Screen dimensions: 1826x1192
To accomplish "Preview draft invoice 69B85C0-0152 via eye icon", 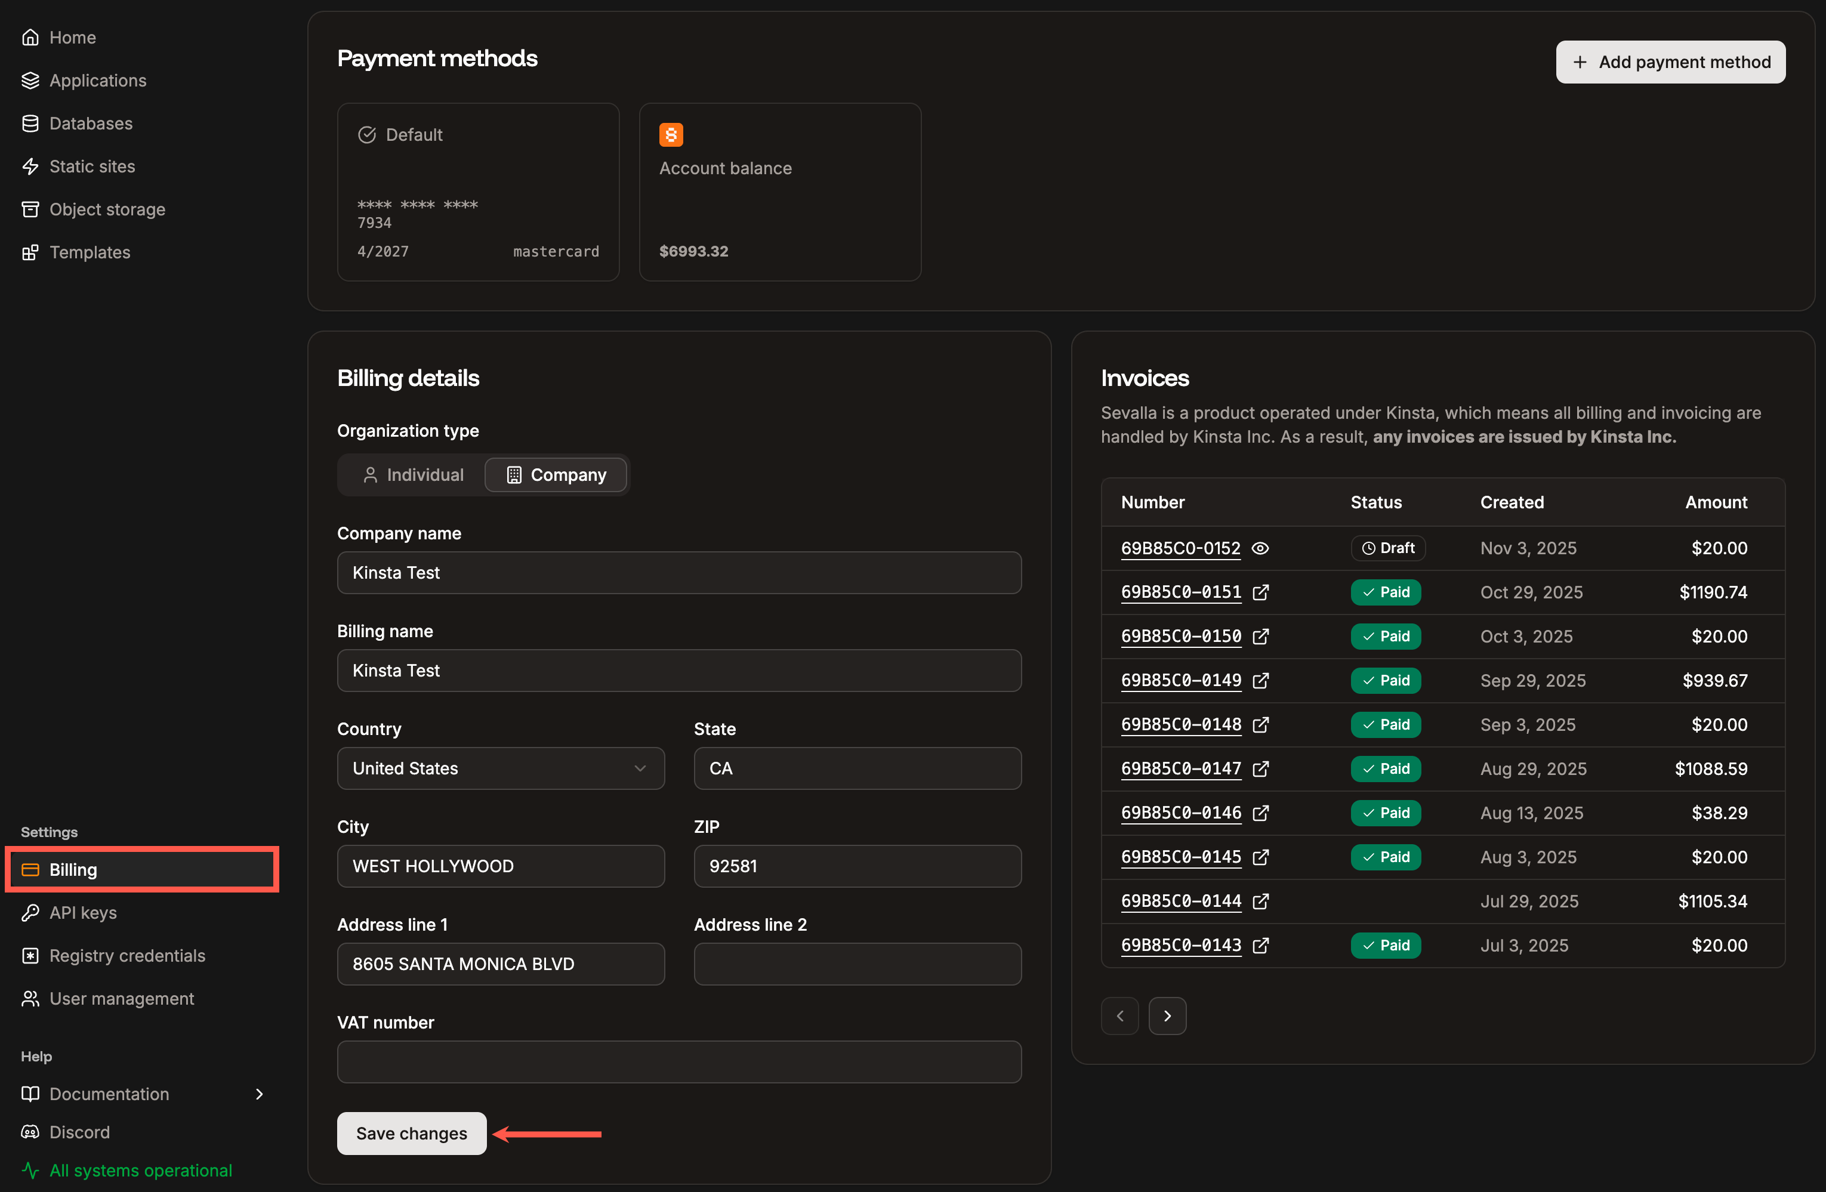I will [1260, 548].
